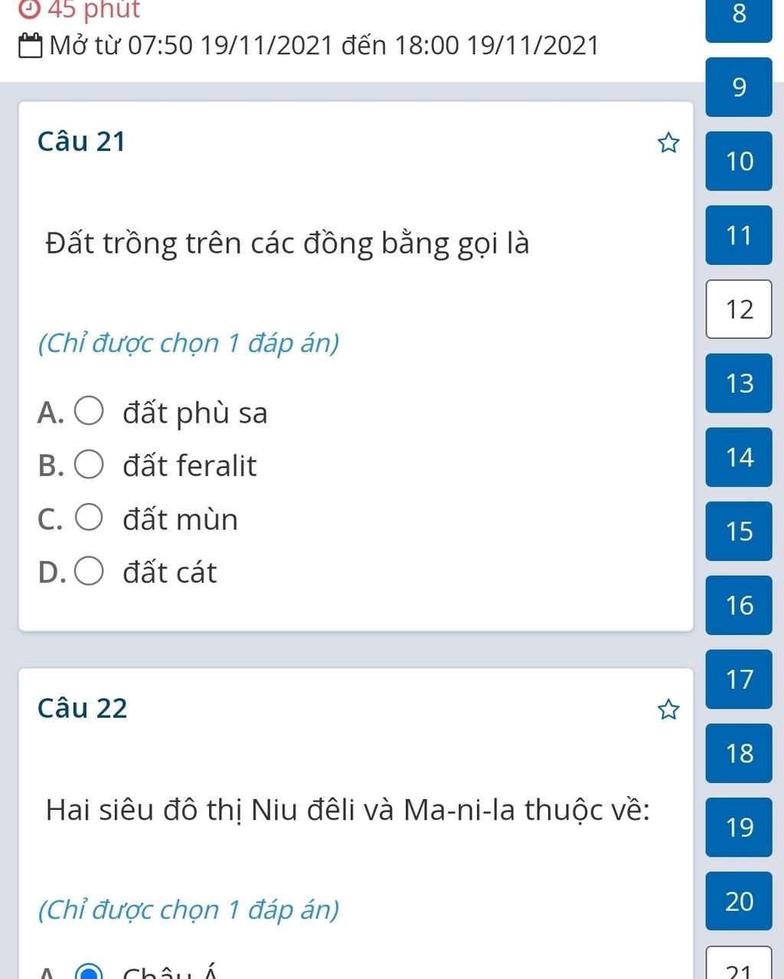Star question 22 for review
The height and width of the screenshot is (979, 784).
point(668,710)
